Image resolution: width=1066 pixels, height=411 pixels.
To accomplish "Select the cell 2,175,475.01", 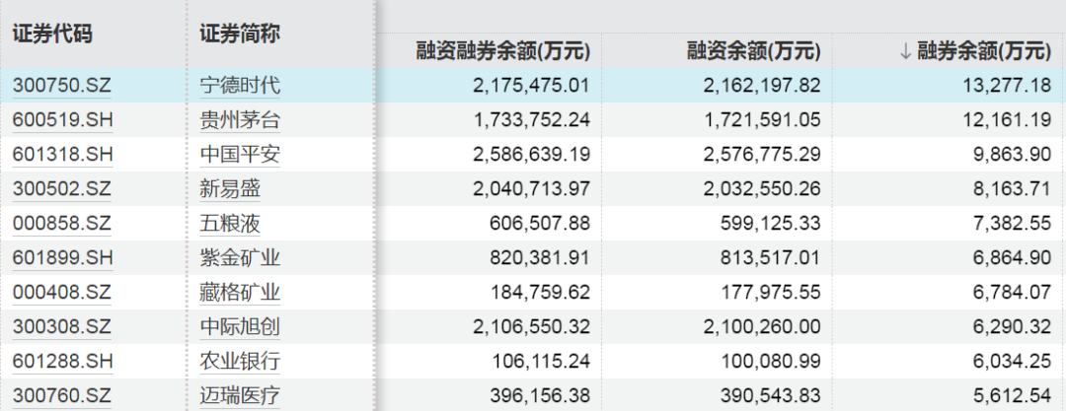I will click(x=532, y=86).
